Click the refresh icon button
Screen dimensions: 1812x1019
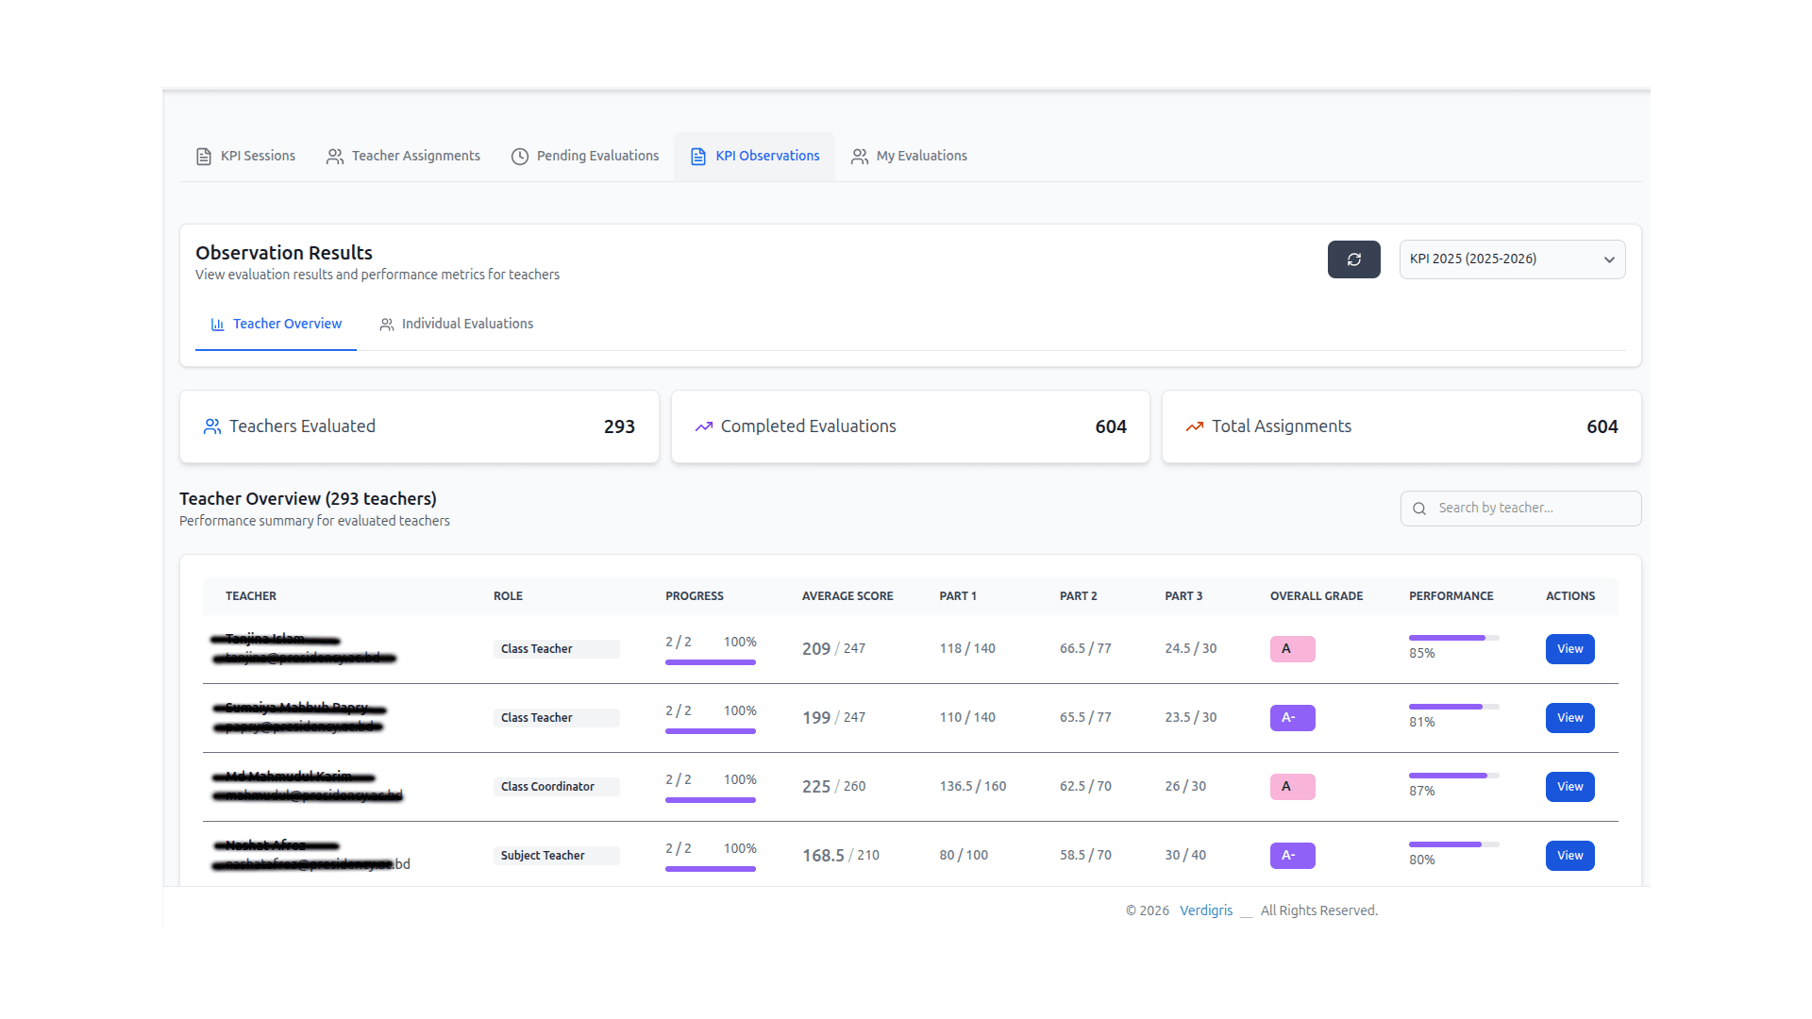[x=1353, y=259]
